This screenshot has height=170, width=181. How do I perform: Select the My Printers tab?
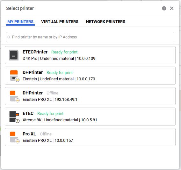(x=20, y=22)
